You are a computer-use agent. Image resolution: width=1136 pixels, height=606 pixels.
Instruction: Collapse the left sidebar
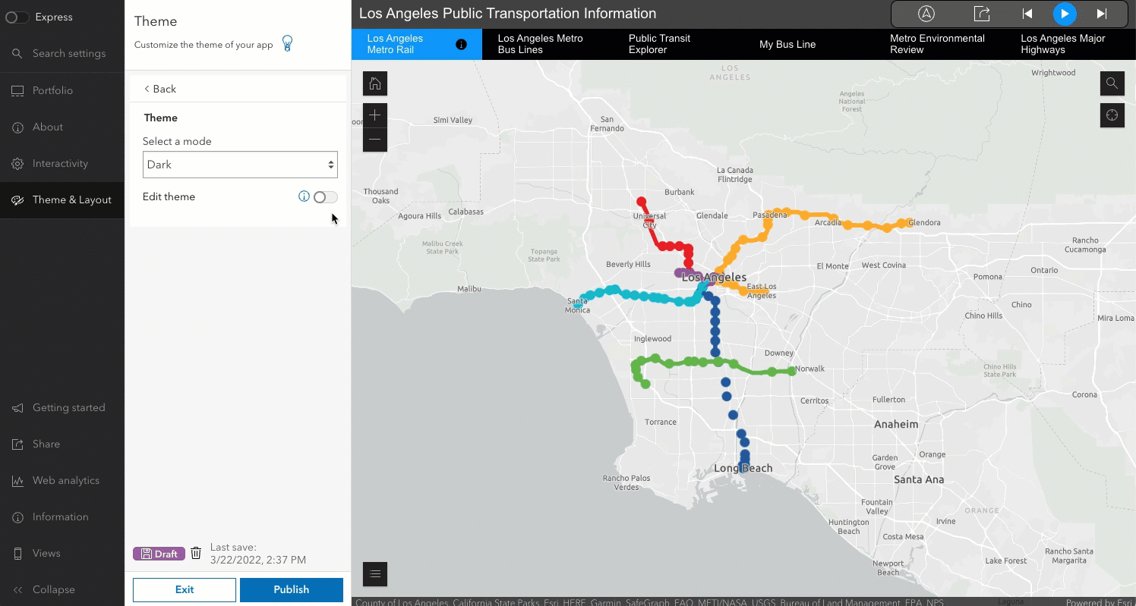pos(62,589)
